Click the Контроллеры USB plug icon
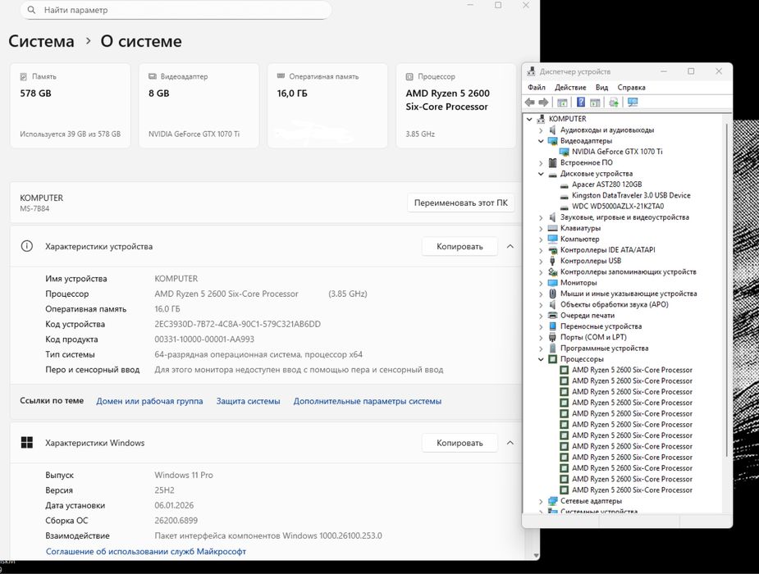This screenshot has height=574, width=759. [552, 261]
